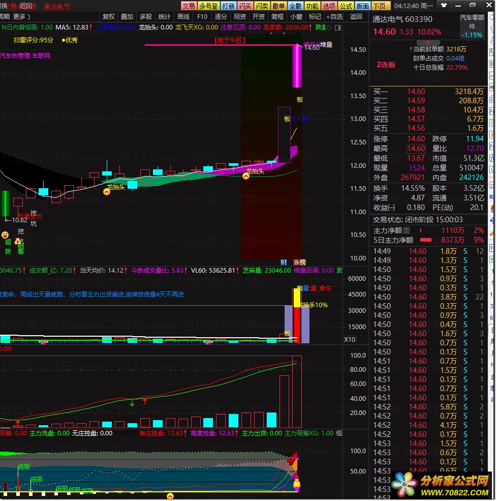Screen dimensions: 497x501
Task: Click the 同资 toolbar item
Action: pyautogui.click(x=240, y=17)
